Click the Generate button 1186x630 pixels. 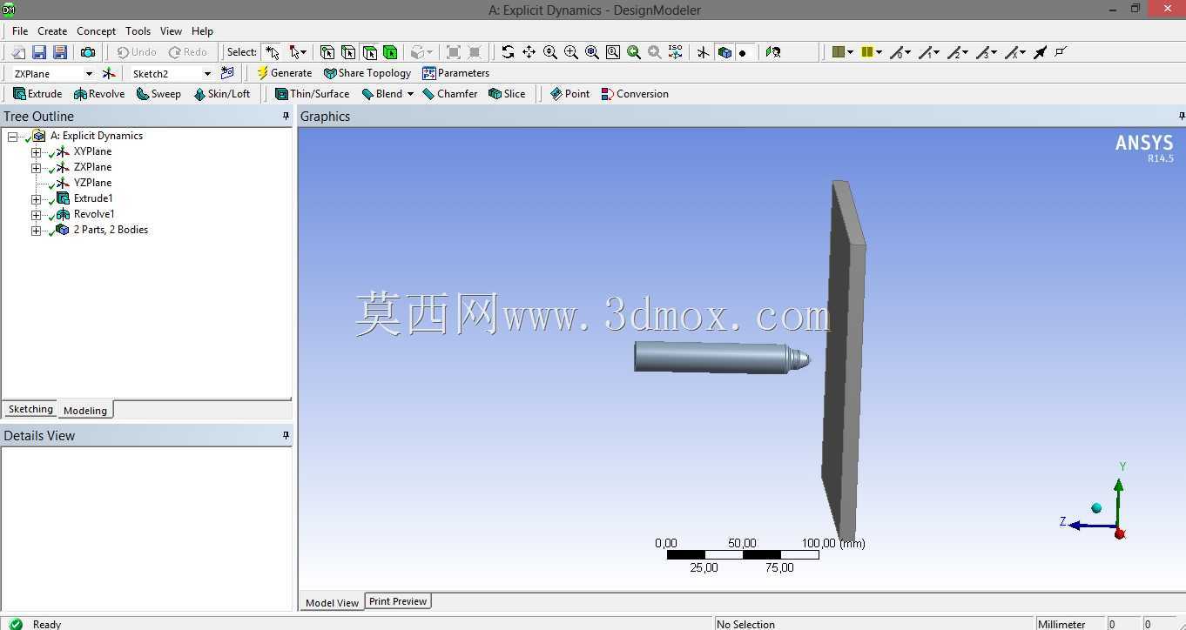tap(284, 73)
